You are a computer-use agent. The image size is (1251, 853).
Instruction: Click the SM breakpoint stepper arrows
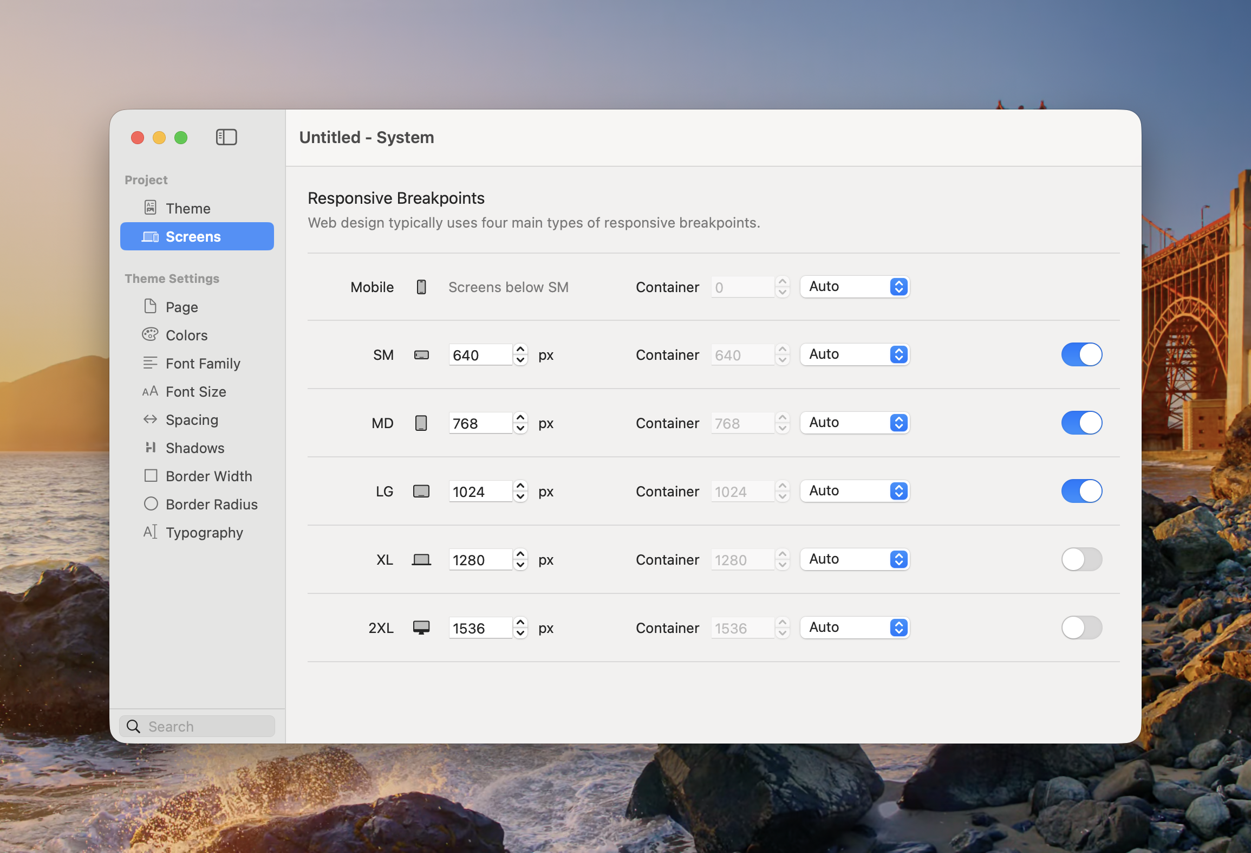pyautogui.click(x=520, y=355)
